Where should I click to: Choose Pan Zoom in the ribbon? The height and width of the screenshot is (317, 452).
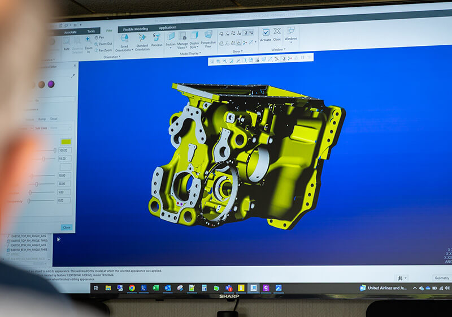pyautogui.click(x=103, y=50)
